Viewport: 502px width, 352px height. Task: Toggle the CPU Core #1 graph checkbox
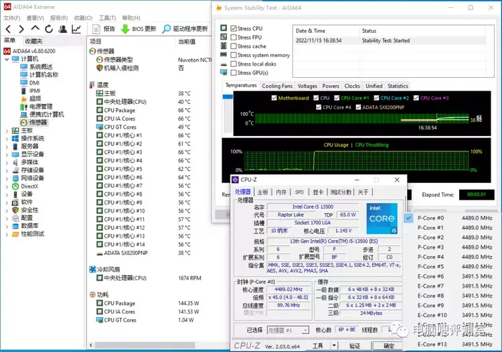pyautogui.click(x=337, y=98)
